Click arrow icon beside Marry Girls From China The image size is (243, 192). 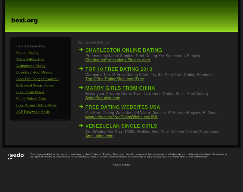pyautogui.click(x=81, y=88)
